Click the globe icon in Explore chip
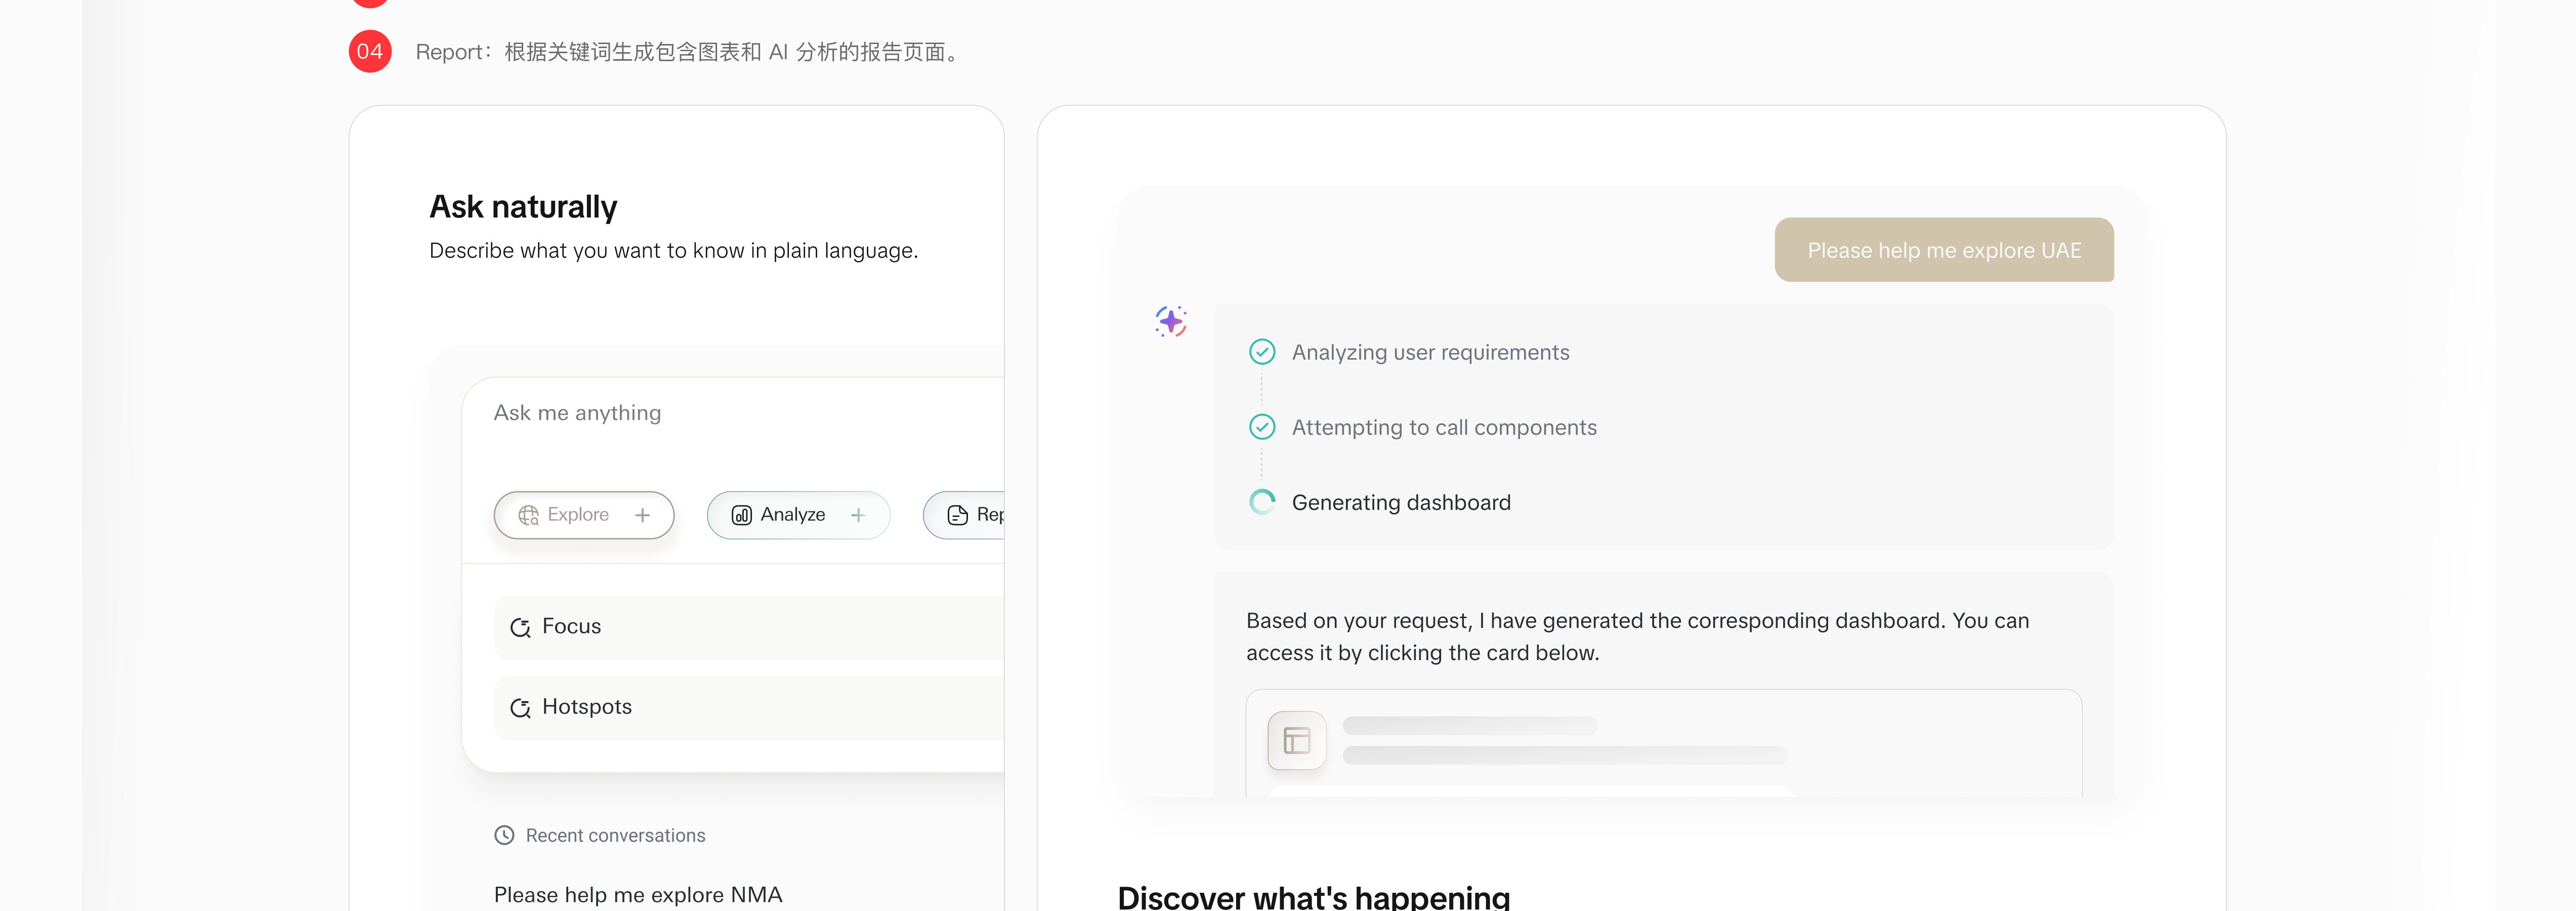Image resolution: width=2576 pixels, height=911 pixels. tap(528, 515)
